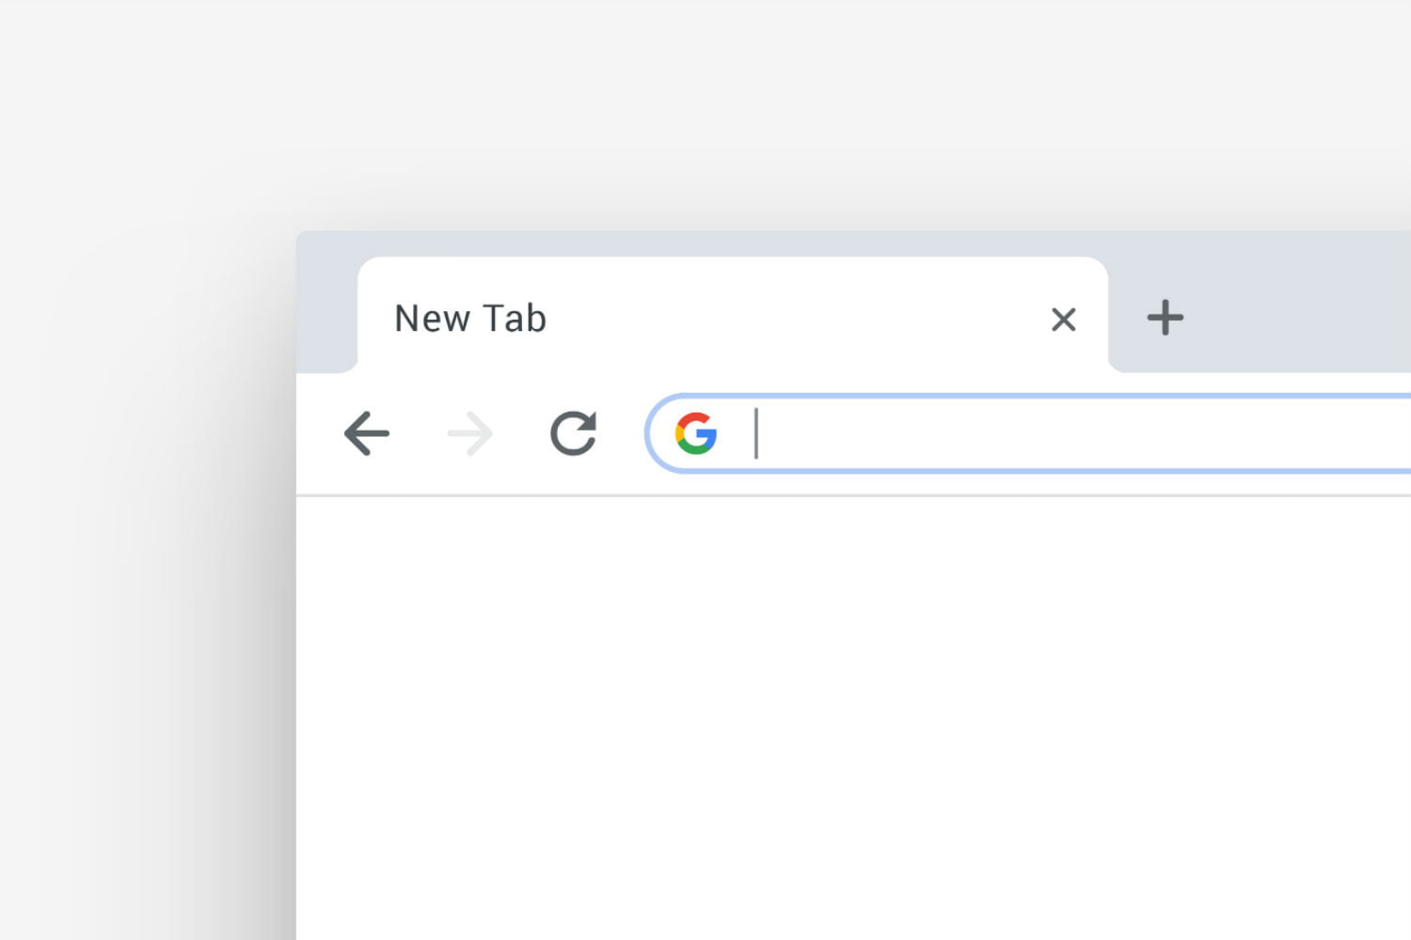Screen dimensions: 1411x940
Task: Click tab strip area left of New Tab
Action: 325,310
